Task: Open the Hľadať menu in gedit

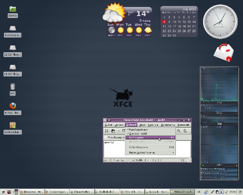Action: tap(142, 125)
